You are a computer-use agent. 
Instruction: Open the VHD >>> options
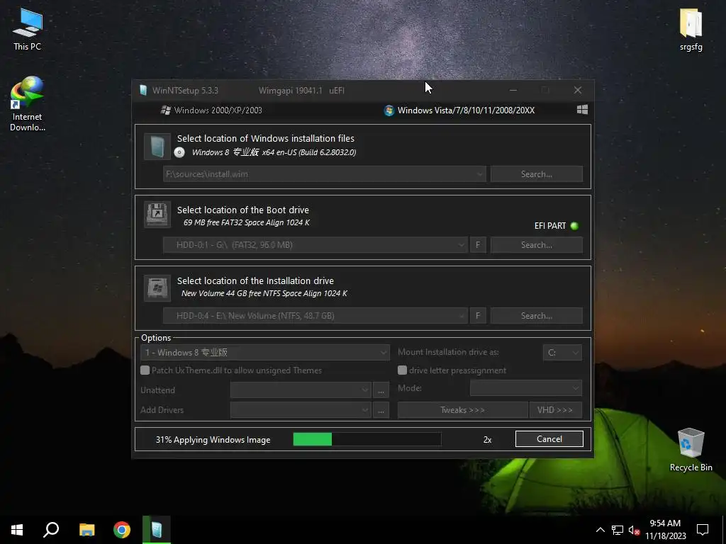pos(555,410)
